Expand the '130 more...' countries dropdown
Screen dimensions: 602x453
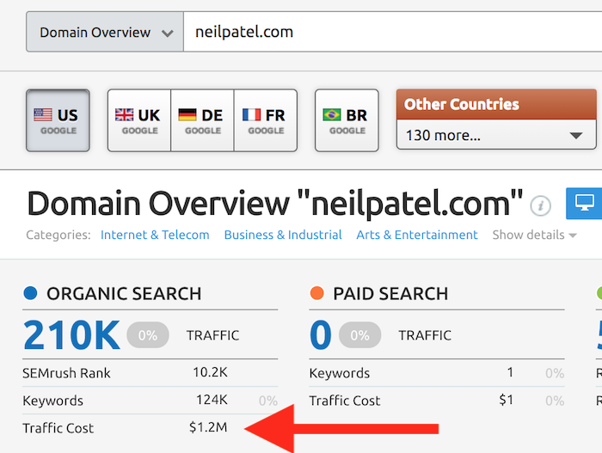pyautogui.click(x=496, y=135)
